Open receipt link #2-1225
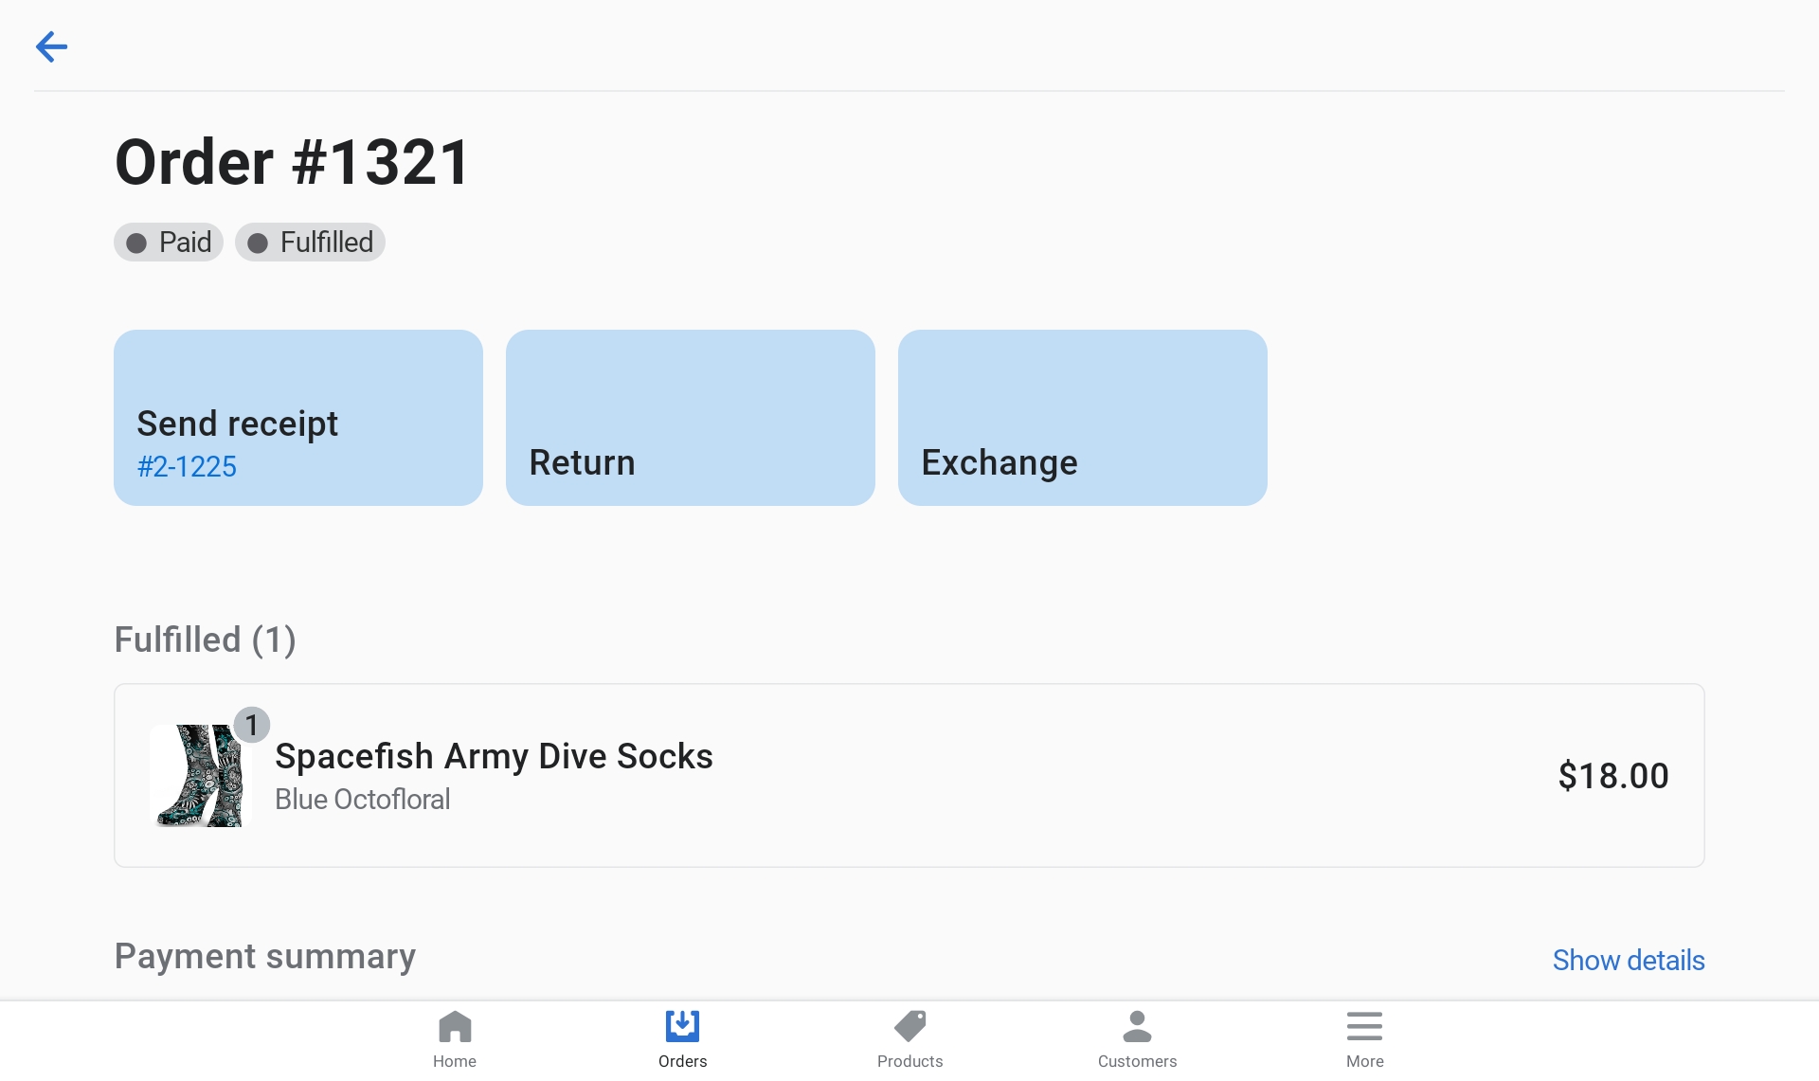 [x=187, y=466]
